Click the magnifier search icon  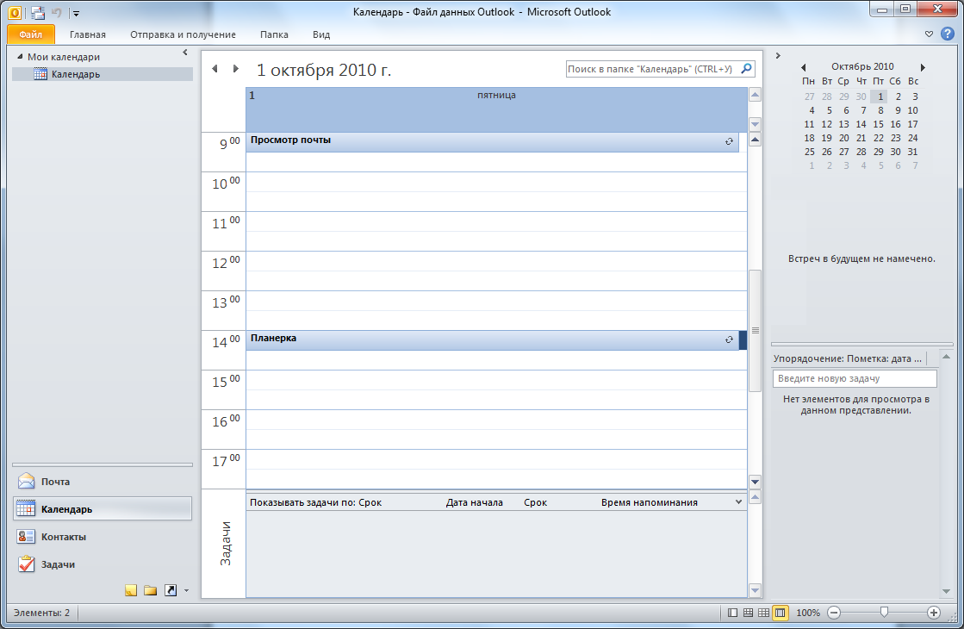click(746, 68)
